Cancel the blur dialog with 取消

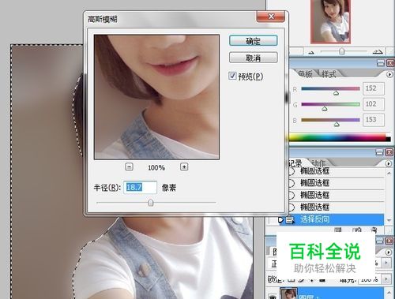(x=253, y=58)
